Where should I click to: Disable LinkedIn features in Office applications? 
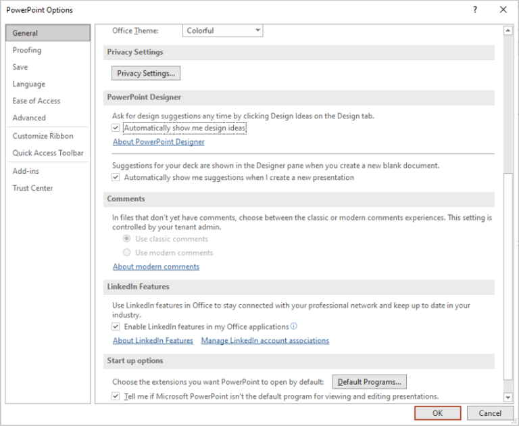coord(116,327)
